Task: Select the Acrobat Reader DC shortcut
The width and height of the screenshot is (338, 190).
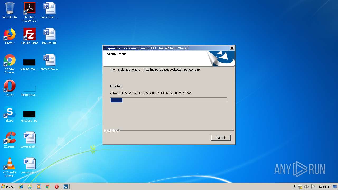Action: 29,12
